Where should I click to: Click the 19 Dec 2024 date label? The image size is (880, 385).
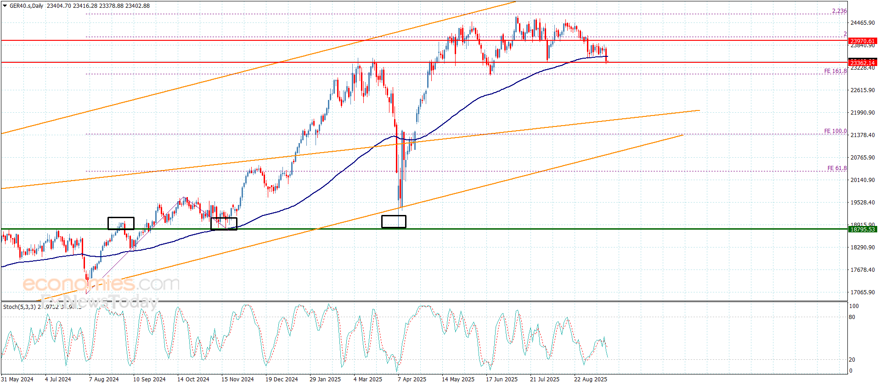click(282, 379)
